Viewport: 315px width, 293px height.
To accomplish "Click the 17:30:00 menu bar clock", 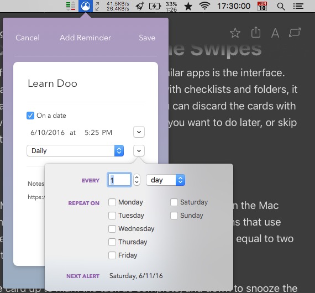I will click(x=234, y=6).
